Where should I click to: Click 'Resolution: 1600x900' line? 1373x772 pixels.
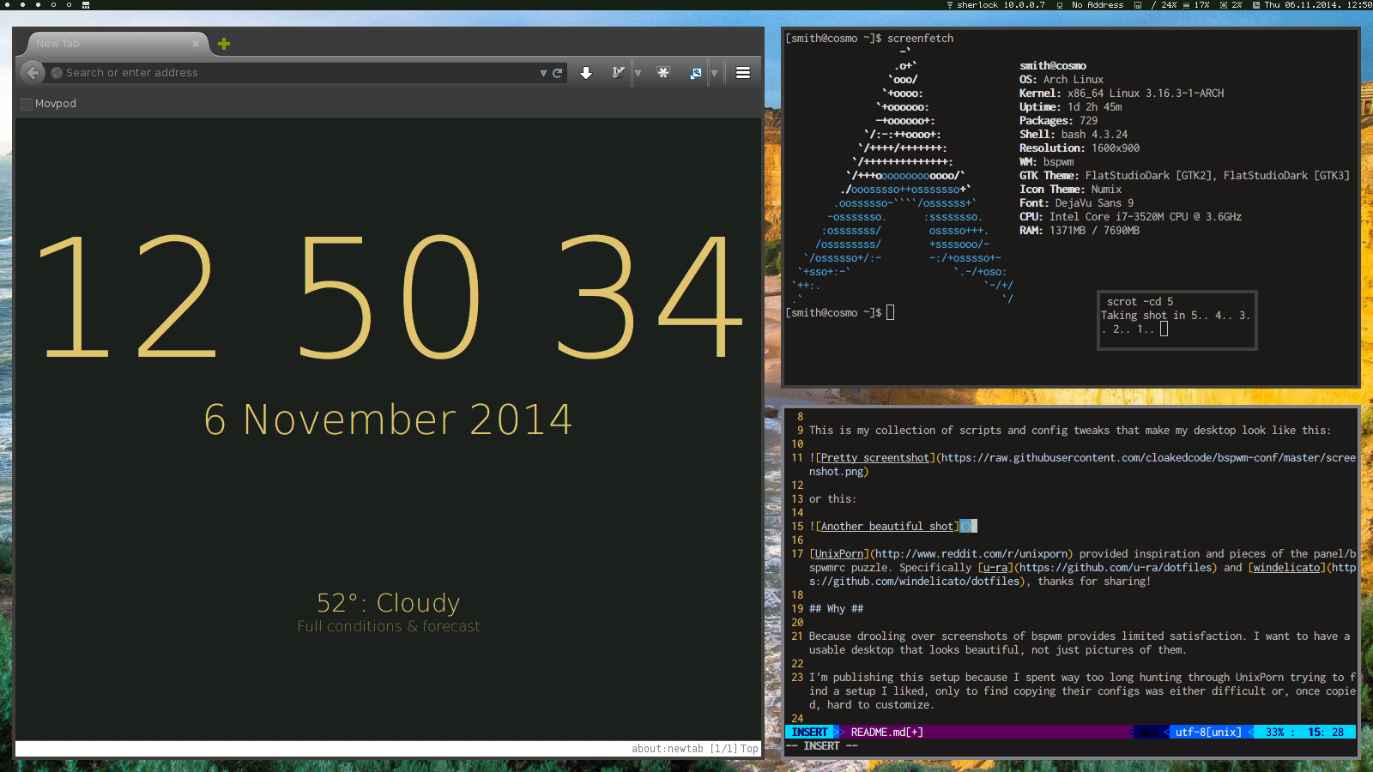1080,148
